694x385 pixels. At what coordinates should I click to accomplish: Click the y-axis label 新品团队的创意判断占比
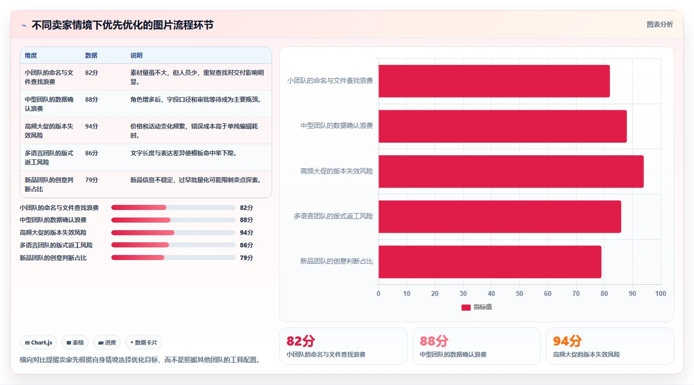(336, 262)
